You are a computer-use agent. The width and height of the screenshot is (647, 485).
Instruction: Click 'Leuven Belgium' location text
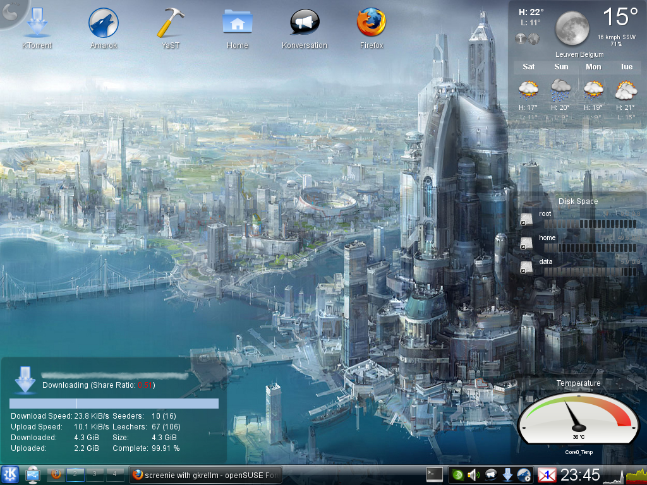pos(579,54)
